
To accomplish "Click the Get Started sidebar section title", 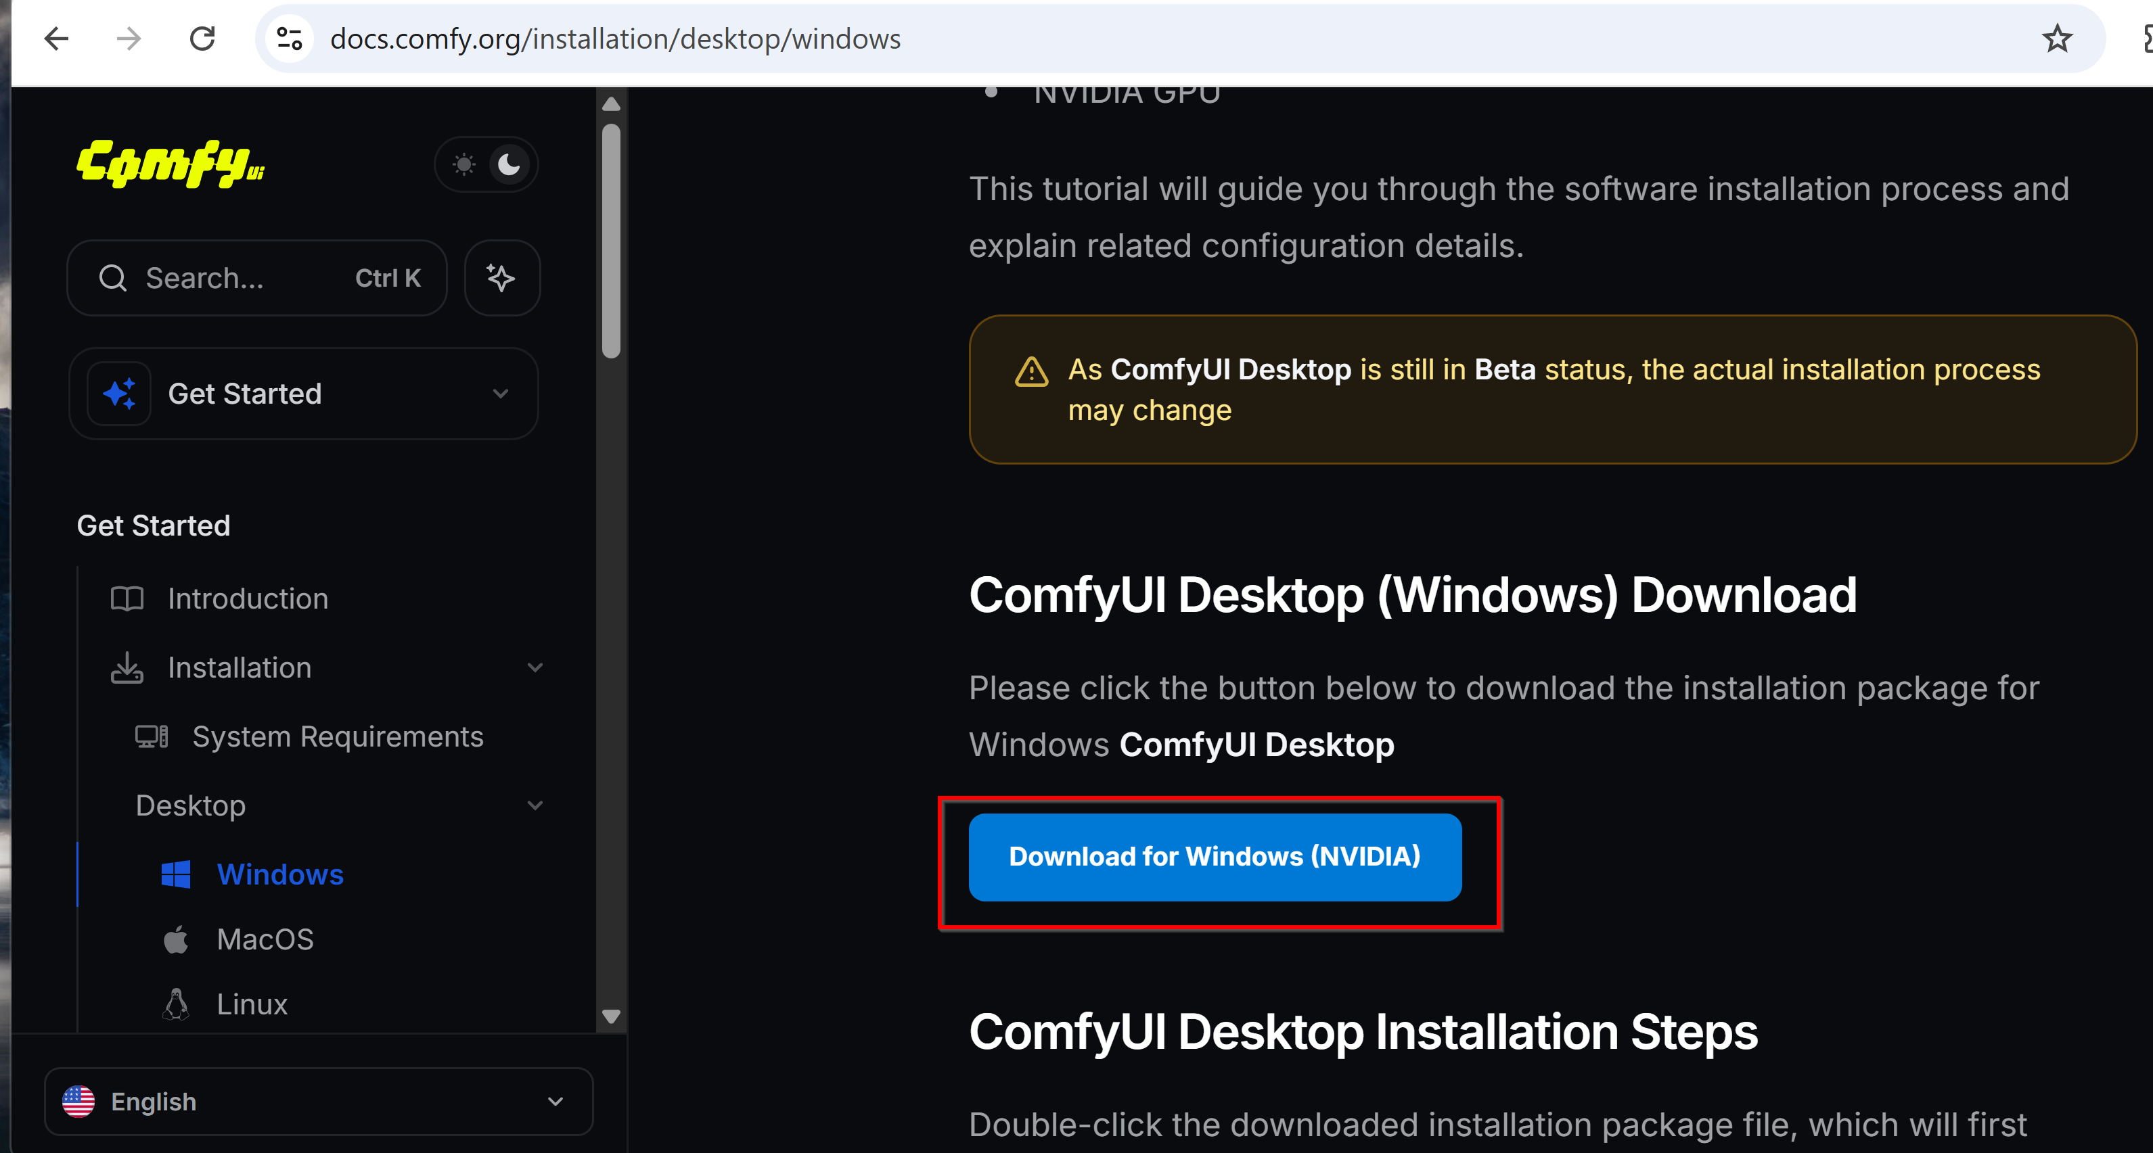I will click(x=153, y=525).
